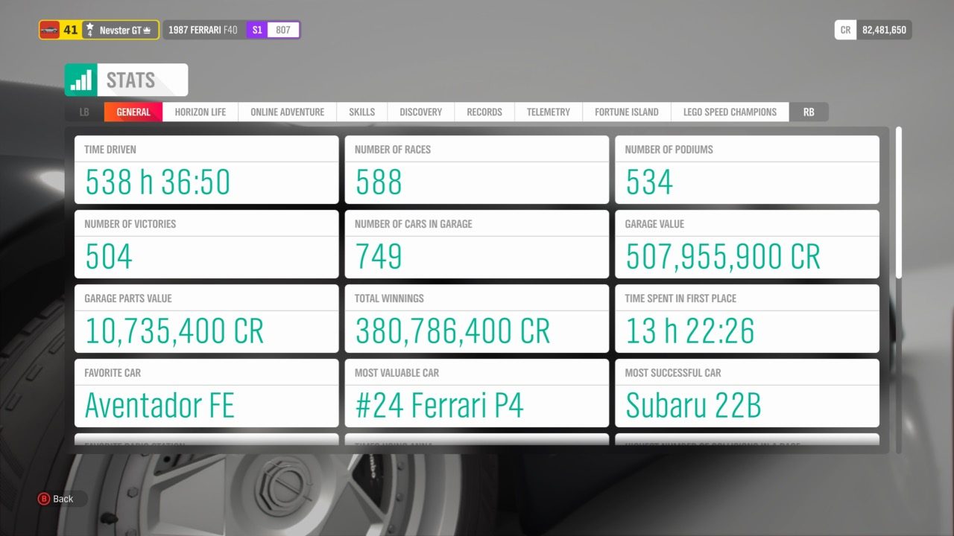This screenshot has width=954, height=536.
Task: Click the RB next-tab button
Action: [x=809, y=112]
